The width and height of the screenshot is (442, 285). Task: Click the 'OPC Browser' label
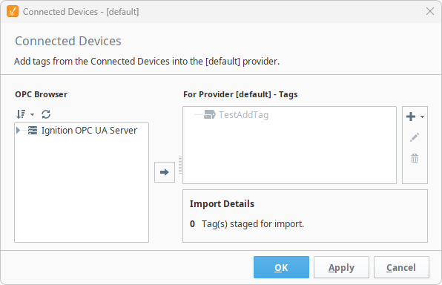tap(41, 94)
